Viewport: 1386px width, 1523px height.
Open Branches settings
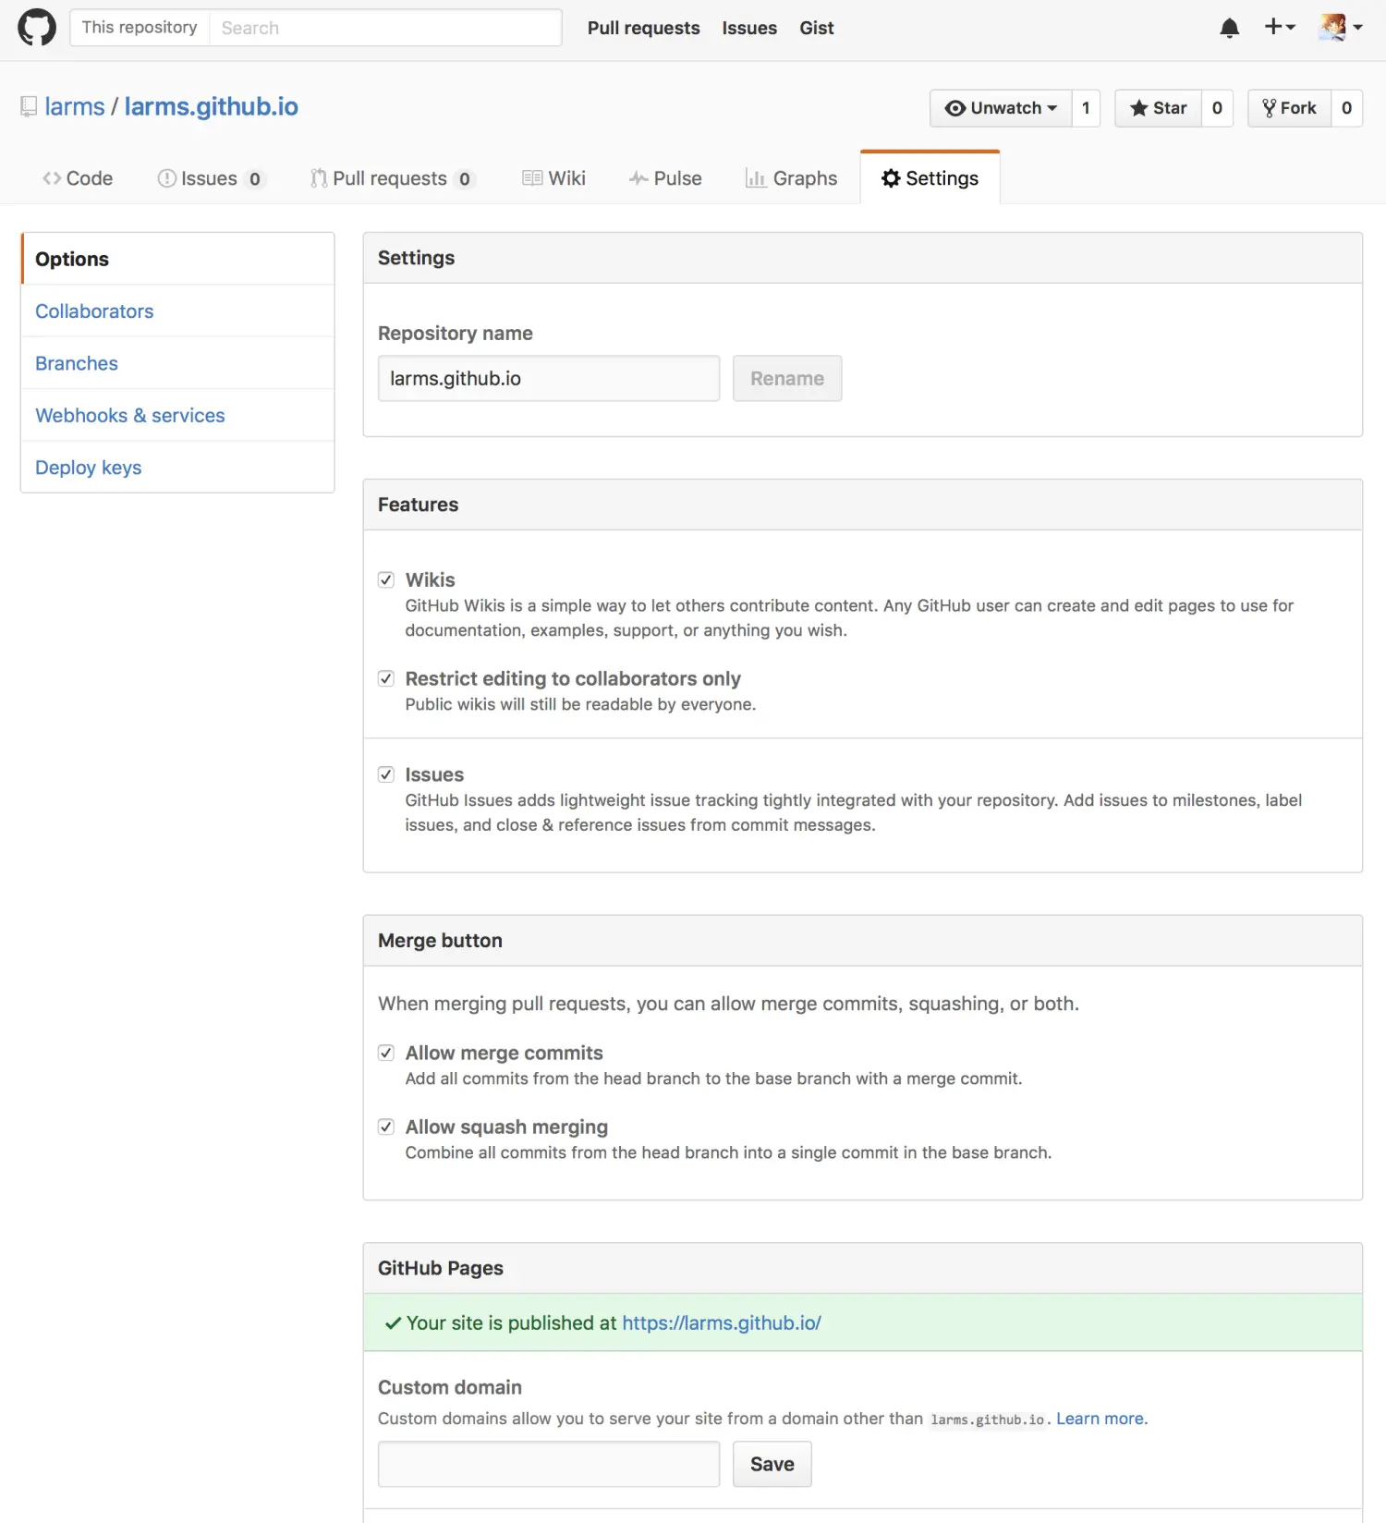[x=177, y=363]
